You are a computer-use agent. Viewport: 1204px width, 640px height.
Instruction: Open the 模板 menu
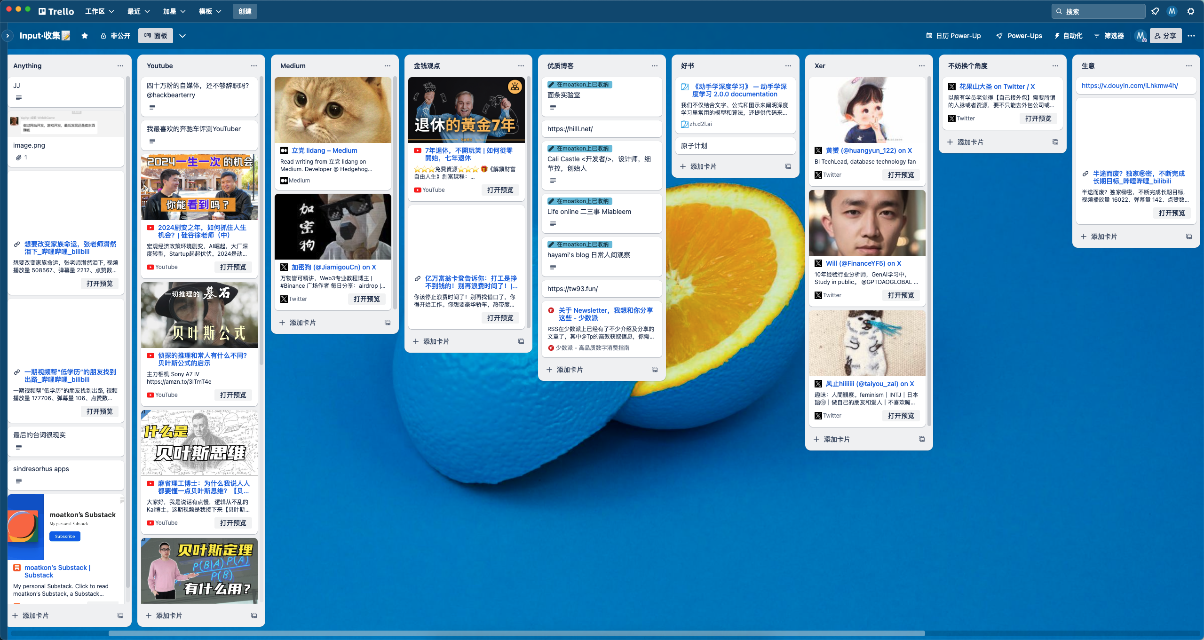tap(210, 11)
